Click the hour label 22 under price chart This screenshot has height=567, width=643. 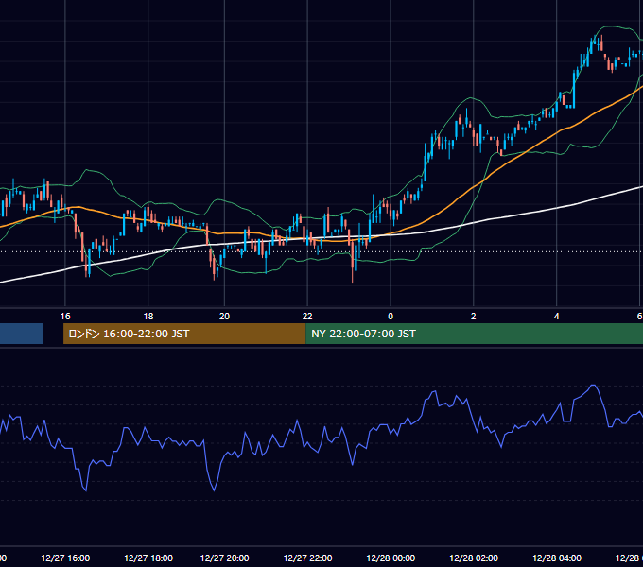307,317
